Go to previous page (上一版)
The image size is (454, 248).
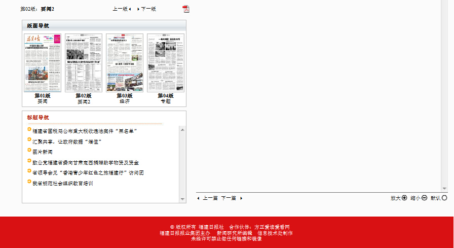click(121, 9)
